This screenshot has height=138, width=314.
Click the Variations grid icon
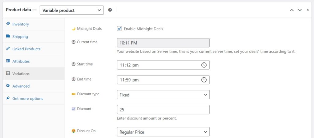8,74
